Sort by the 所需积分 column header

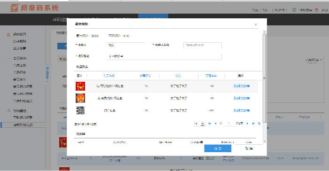click(x=145, y=76)
